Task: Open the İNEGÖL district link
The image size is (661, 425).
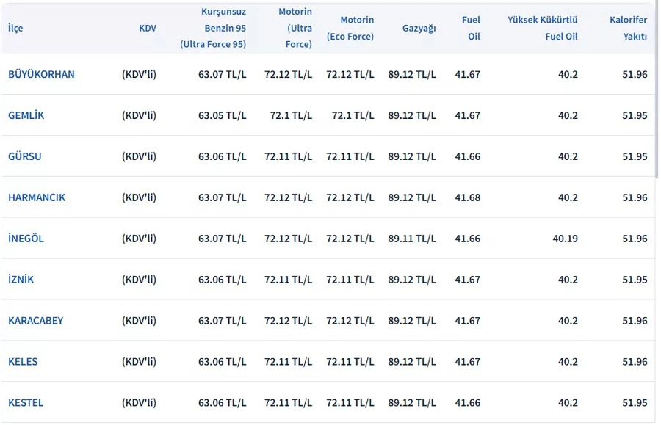Action: click(x=26, y=239)
